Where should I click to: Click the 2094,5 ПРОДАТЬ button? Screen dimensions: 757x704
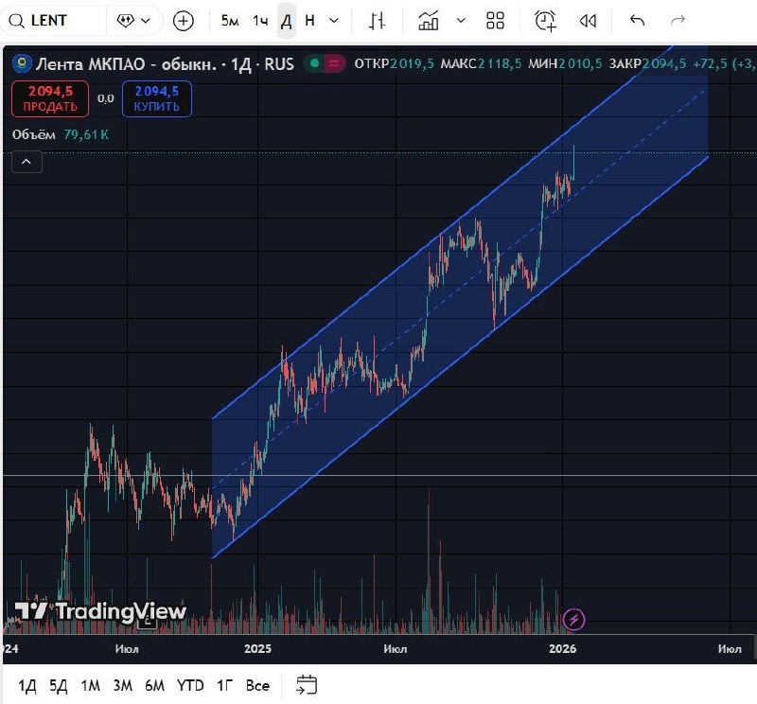pyautogui.click(x=50, y=99)
